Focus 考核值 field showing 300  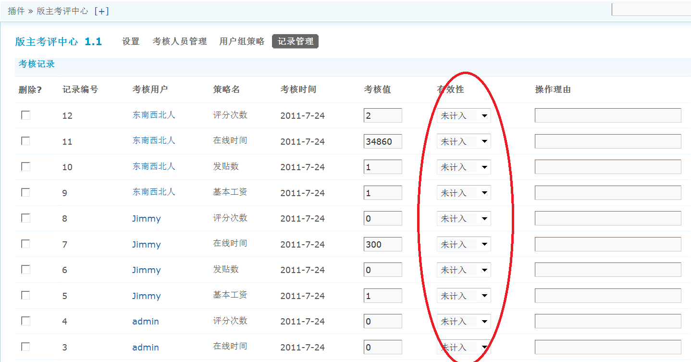[383, 244]
